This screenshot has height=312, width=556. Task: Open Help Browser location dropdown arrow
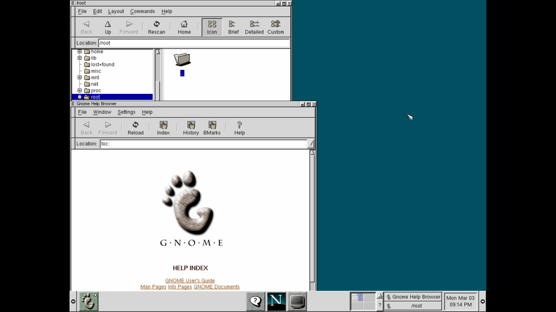pyautogui.click(x=311, y=144)
